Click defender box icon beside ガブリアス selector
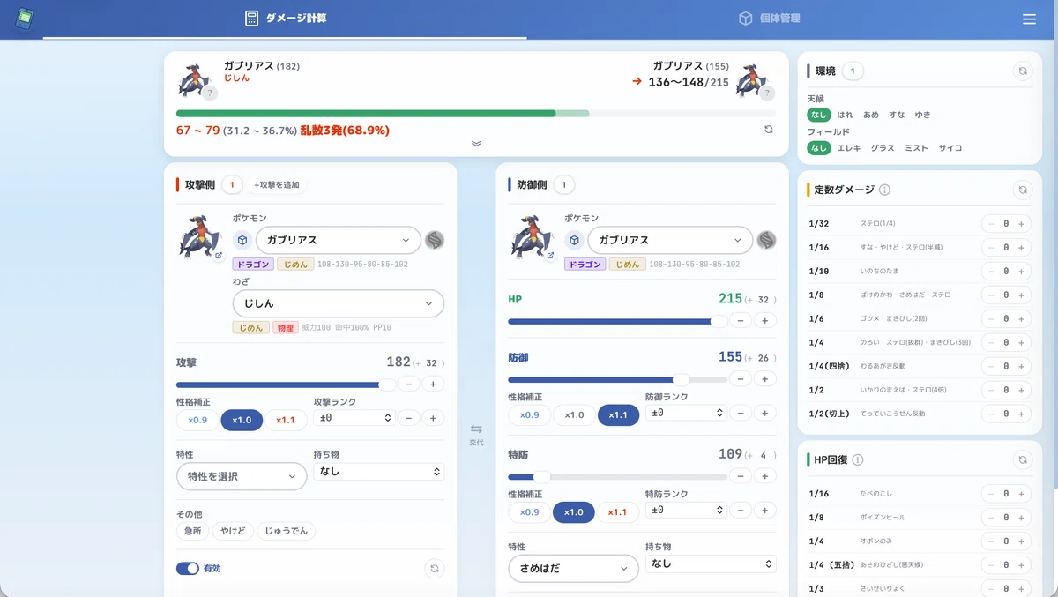Viewport: 1058px width, 597px height. pos(575,240)
